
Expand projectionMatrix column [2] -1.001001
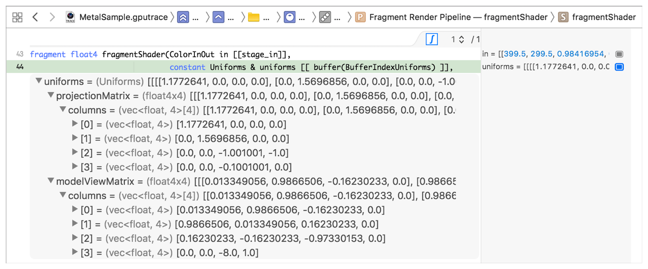[75, 152]
